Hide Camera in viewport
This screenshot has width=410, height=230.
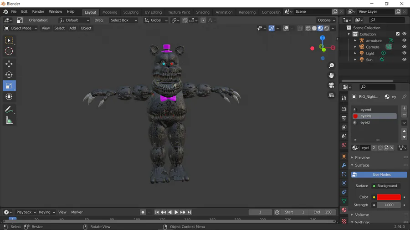[404, 47]
